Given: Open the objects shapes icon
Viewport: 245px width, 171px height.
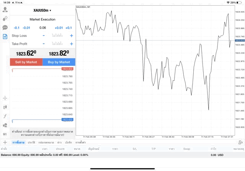Looking at the screenshot, I should [5, 125].
